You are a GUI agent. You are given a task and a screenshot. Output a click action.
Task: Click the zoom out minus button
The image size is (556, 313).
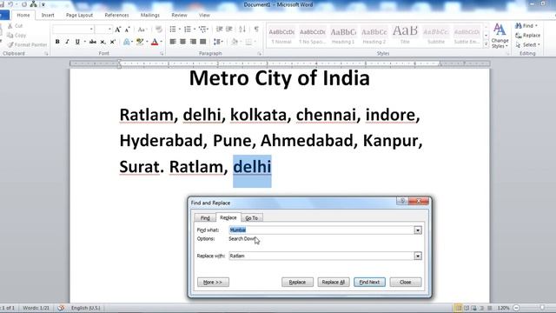516,308
